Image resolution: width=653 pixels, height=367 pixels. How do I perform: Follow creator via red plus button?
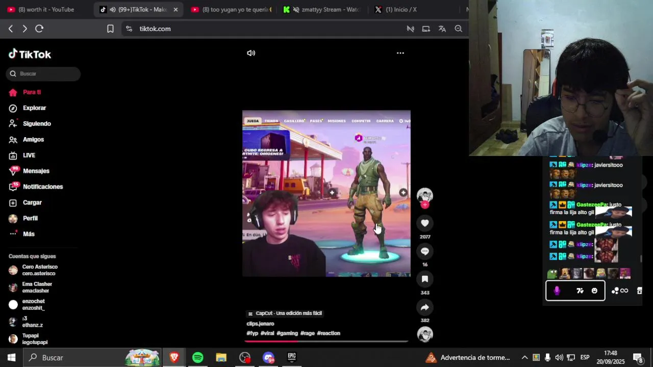click(x=425, y=205)
